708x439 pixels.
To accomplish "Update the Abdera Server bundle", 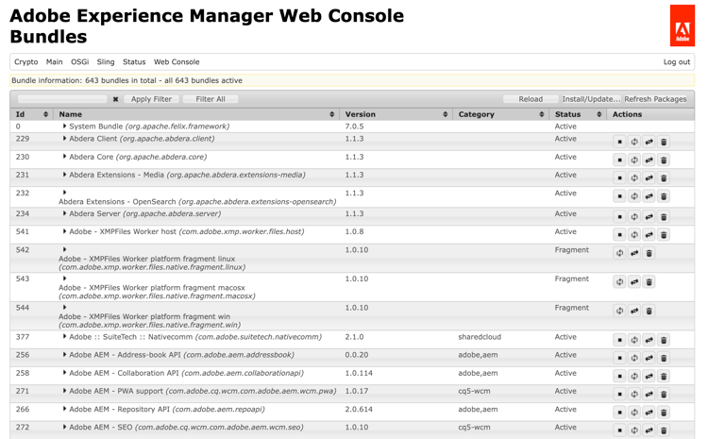I will pyautogui.click(x=649, y=217).
